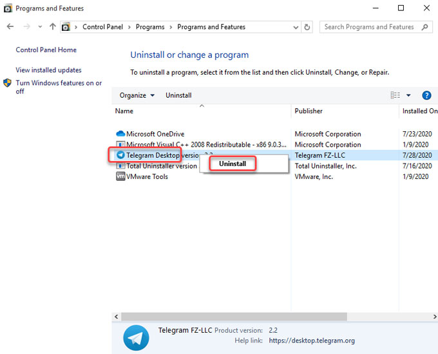438x354 pixels.
Task: Click the OneDrive cloud icon
Action: pyautogui.click(x=120, y=134)
